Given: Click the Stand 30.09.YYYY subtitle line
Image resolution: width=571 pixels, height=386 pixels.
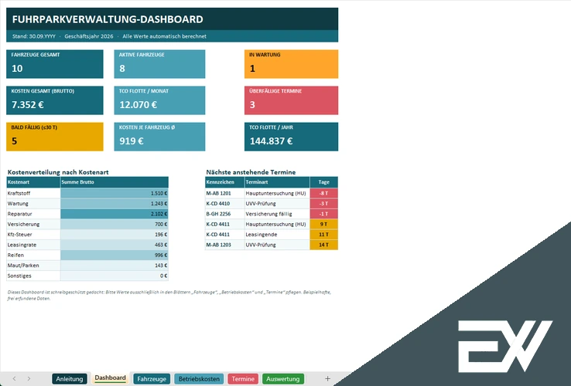Looking at the screenshot, I should click(x=109, y=36).
